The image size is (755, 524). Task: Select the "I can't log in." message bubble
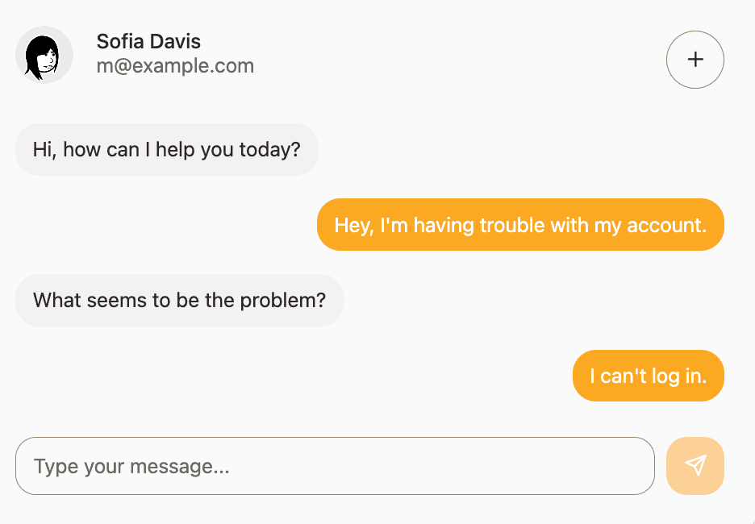coord(648,376)
